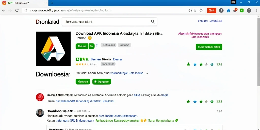Click the overlapping-circles icon in address bar
Viewport: 260px width, 130px height.
click(x=190, y=10)
